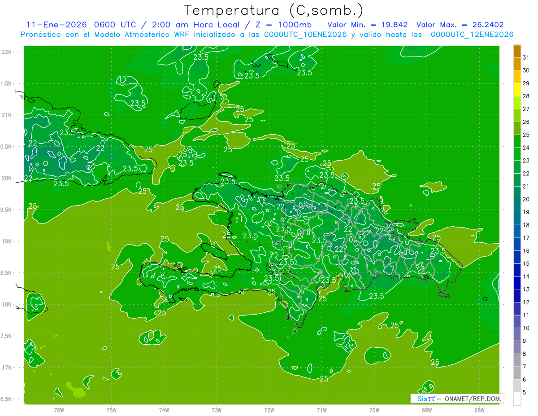The image size is (538, 416).
Task: Click the 'Valor Min. = 19.842' text
Action: tap(368, 25)
